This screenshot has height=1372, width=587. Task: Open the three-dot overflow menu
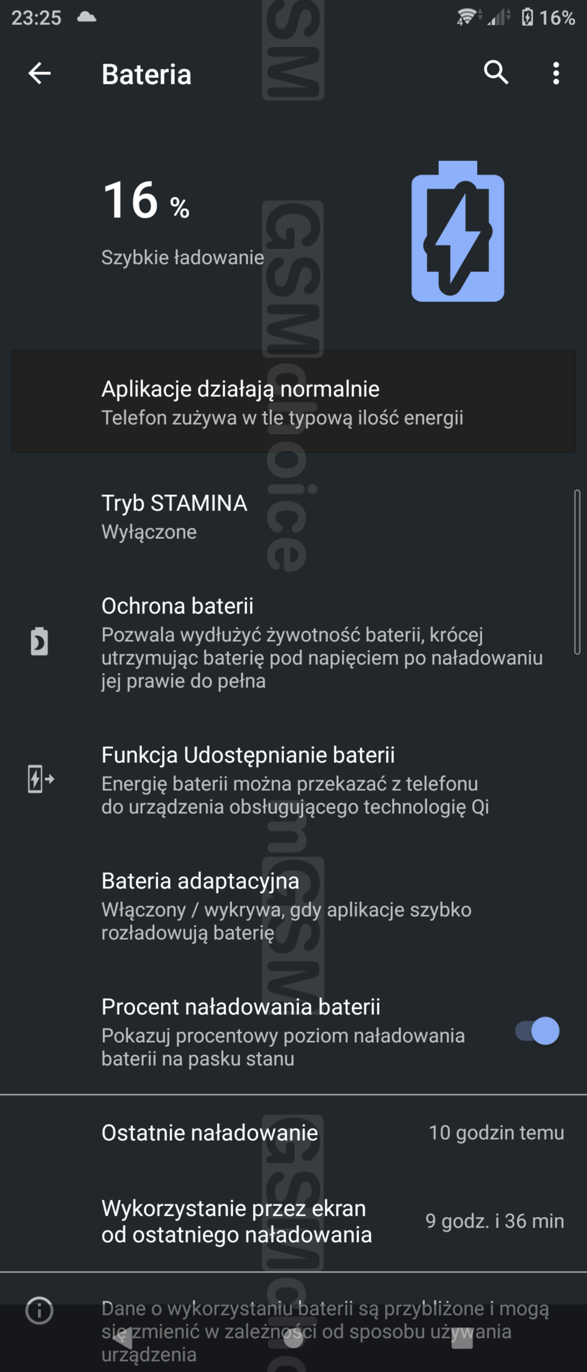coord(555,73)
